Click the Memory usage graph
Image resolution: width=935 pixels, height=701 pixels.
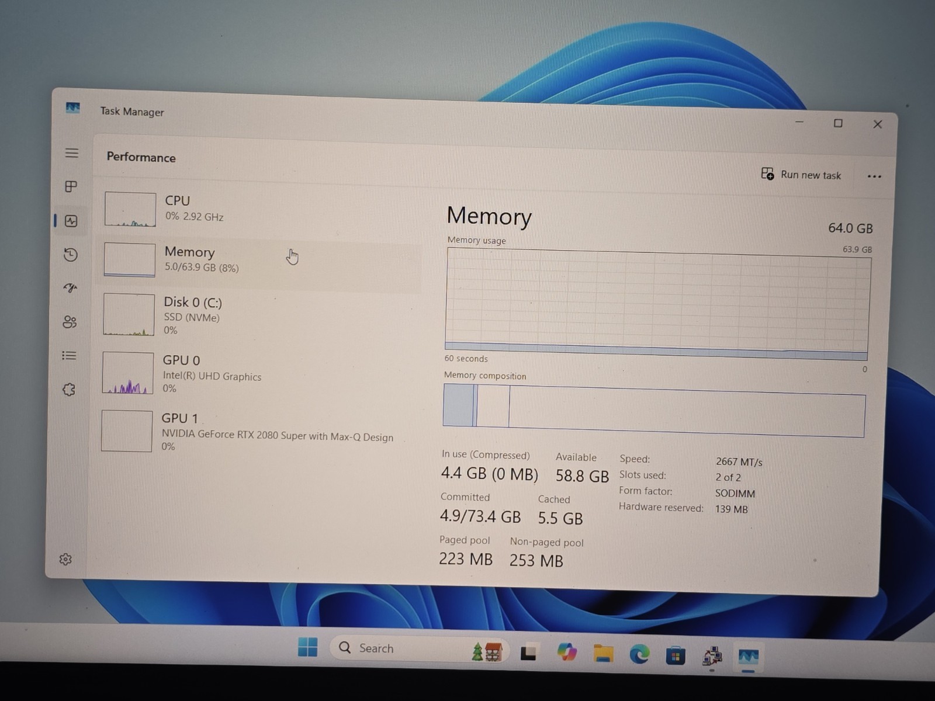pos(657,304)
